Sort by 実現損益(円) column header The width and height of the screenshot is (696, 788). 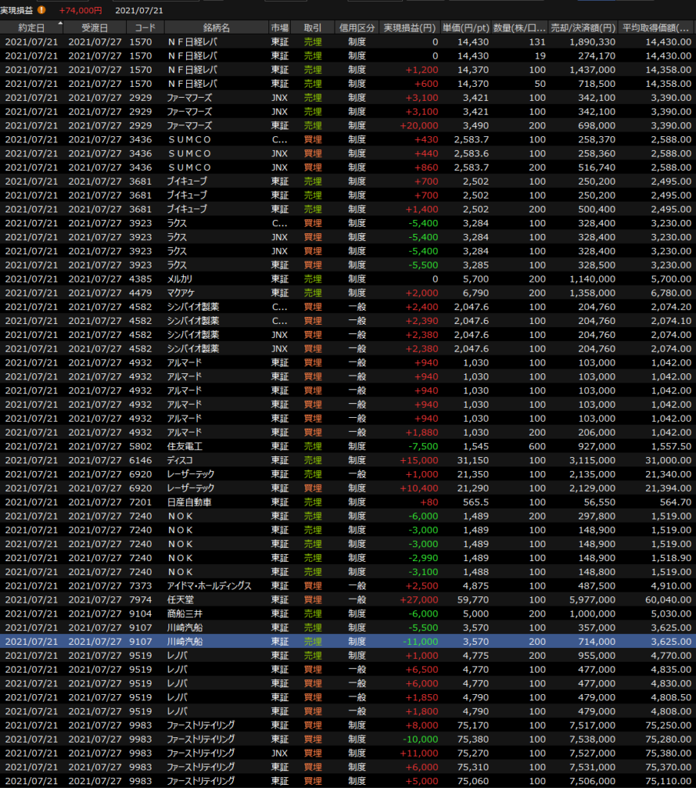tap(411, 28)
